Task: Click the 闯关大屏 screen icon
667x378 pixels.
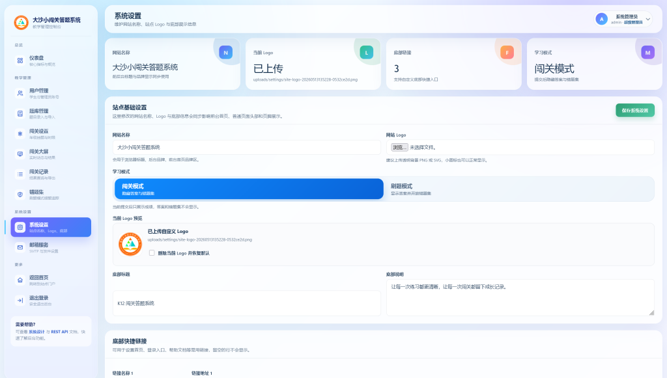Action: click(20, 154)
